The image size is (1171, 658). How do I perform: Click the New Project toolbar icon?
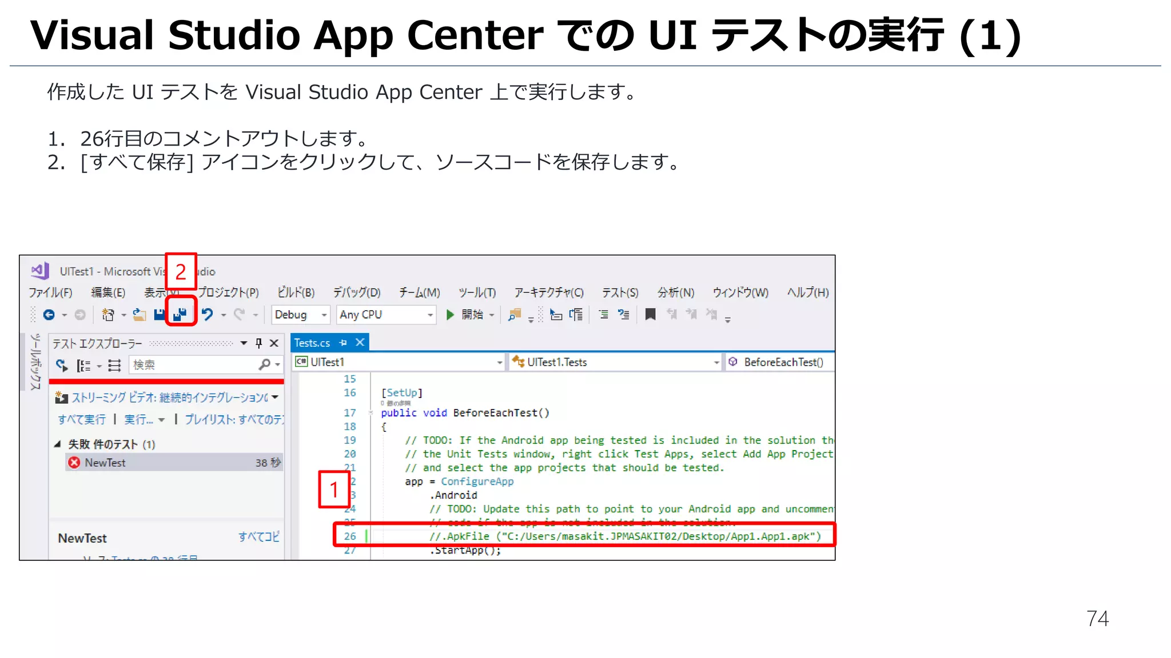pyautogui.click(x=107, y=315)
